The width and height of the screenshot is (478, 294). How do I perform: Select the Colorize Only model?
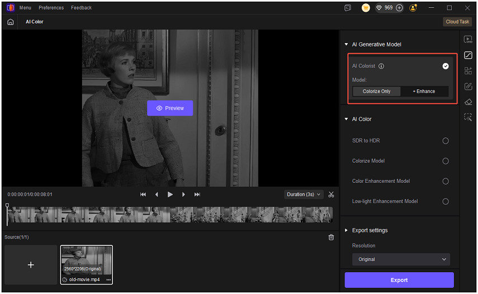click(376, 92)
